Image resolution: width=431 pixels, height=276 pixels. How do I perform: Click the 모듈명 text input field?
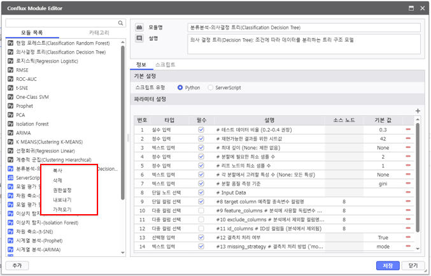tap(304, 27)
